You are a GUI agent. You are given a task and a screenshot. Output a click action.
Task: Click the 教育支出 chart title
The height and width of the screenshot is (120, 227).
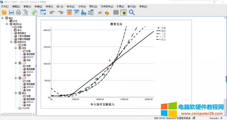point(116,24)
